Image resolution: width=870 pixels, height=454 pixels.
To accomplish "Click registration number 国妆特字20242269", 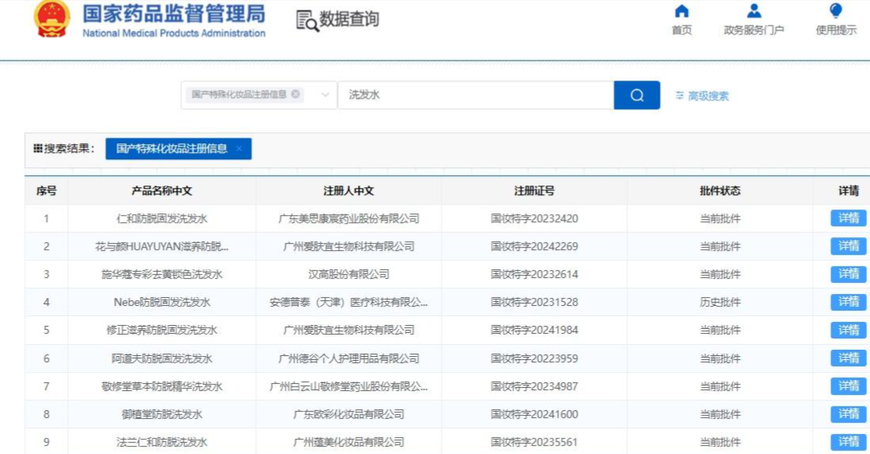I will pyautogui.click(x=535, y=246).
